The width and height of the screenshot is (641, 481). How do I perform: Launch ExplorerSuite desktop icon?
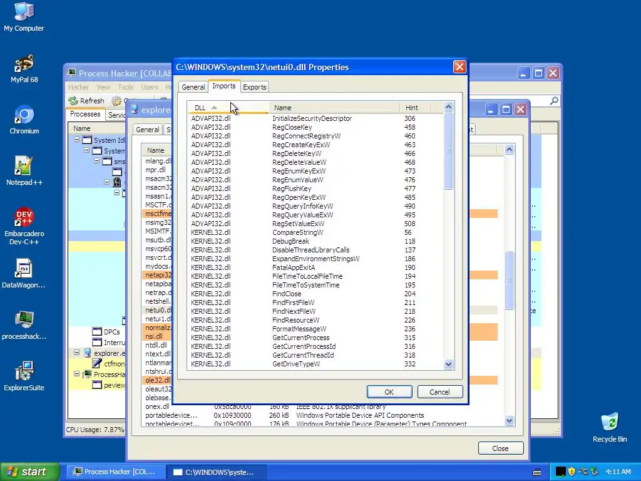pos(24,376)
